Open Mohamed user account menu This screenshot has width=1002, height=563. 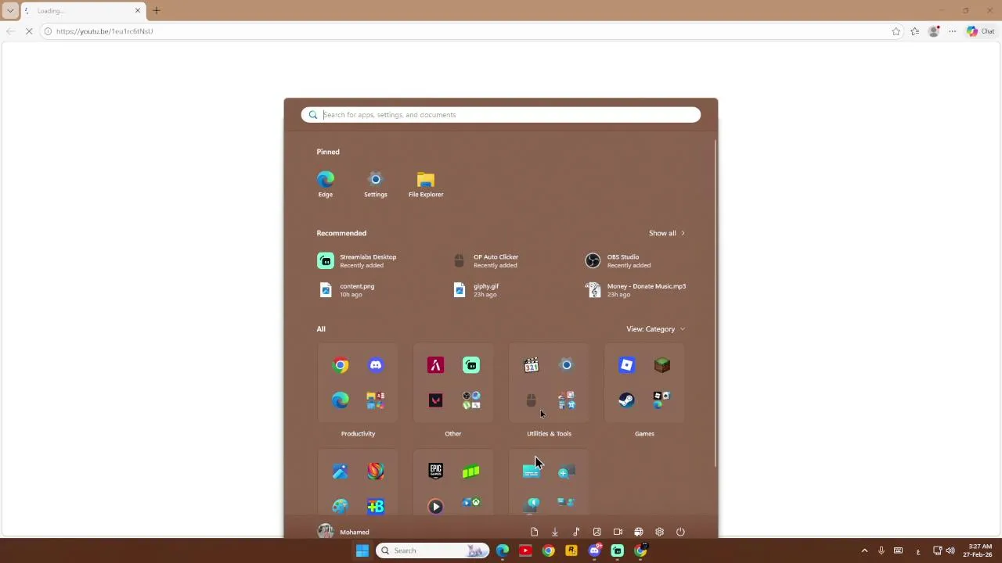tap(344, 532)
